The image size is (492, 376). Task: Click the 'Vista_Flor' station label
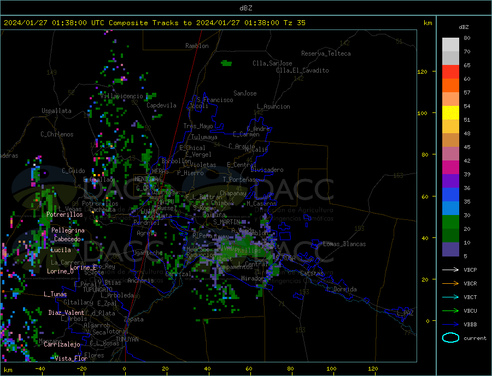[x=71, y=359]
